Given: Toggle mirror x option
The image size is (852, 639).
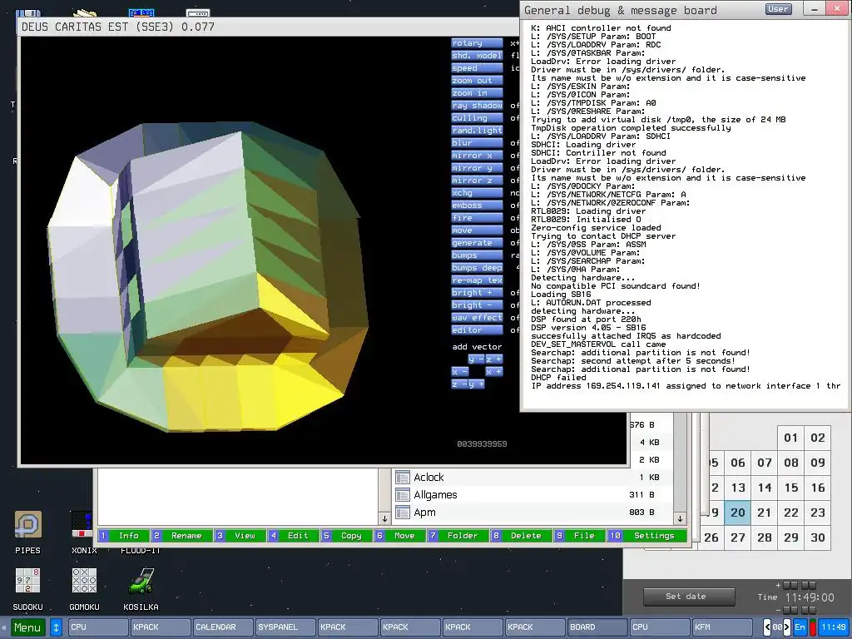Looking at the screenshot, I should [x=477, y=156].
